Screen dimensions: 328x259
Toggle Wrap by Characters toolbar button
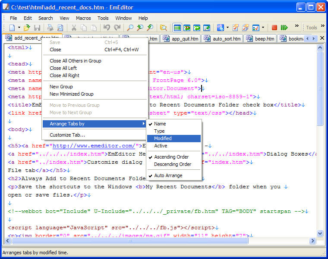point(187,28)
